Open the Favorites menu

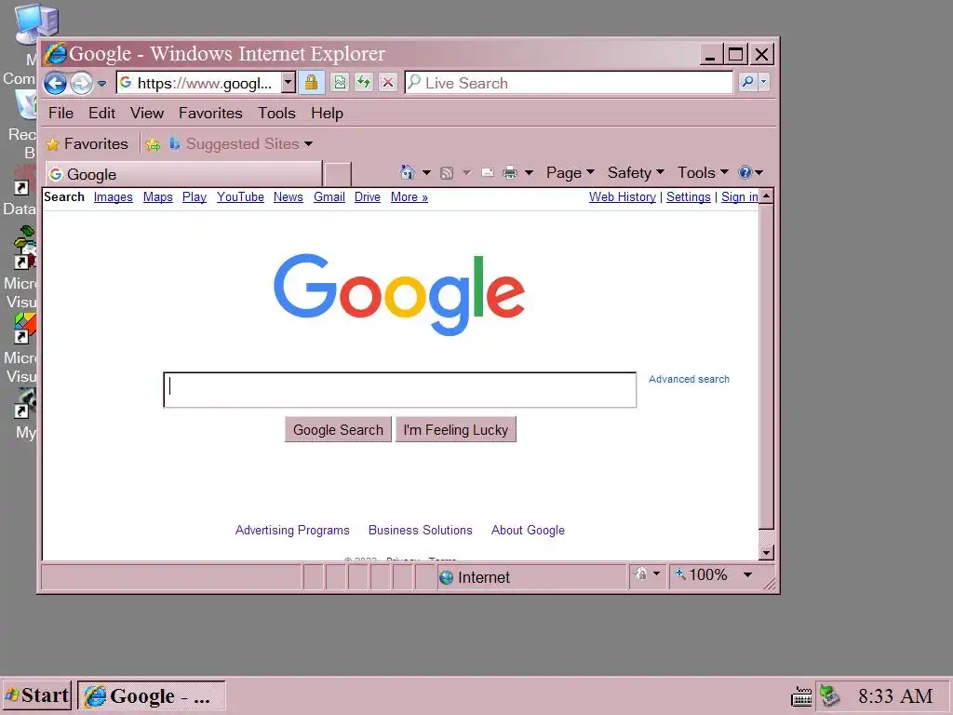click(210, 113)
